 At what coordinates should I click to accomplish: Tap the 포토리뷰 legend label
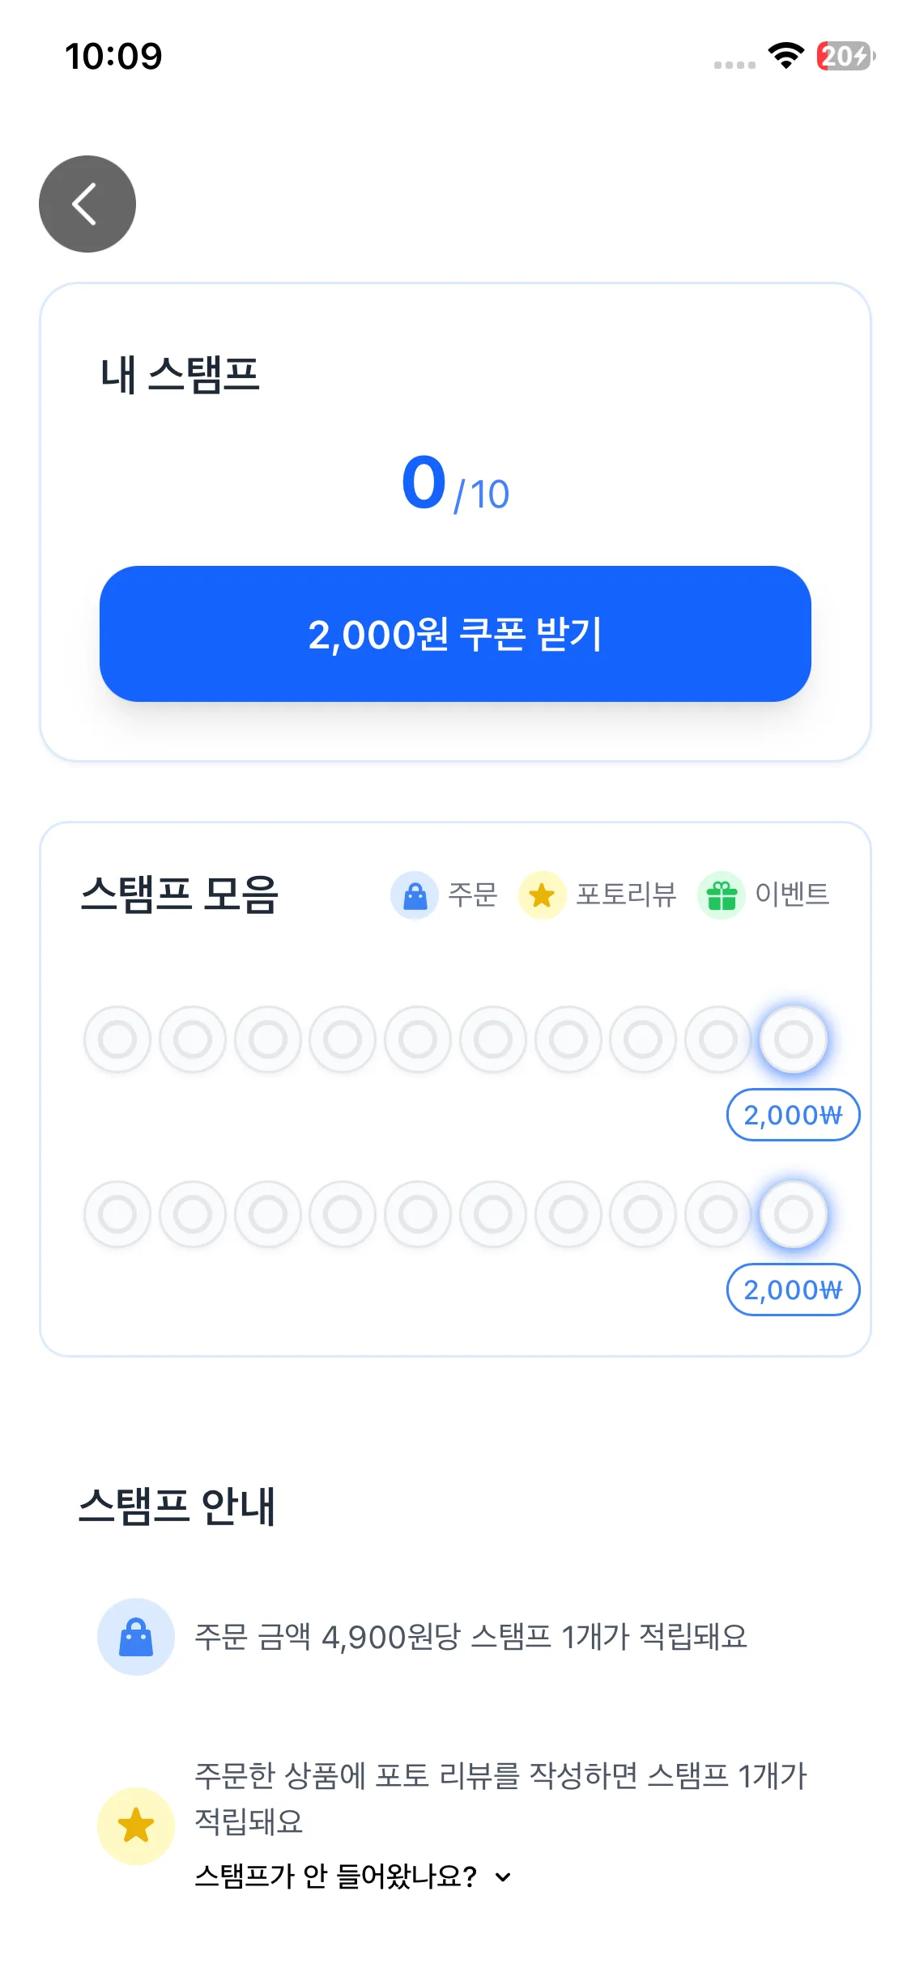pos(626,895)
